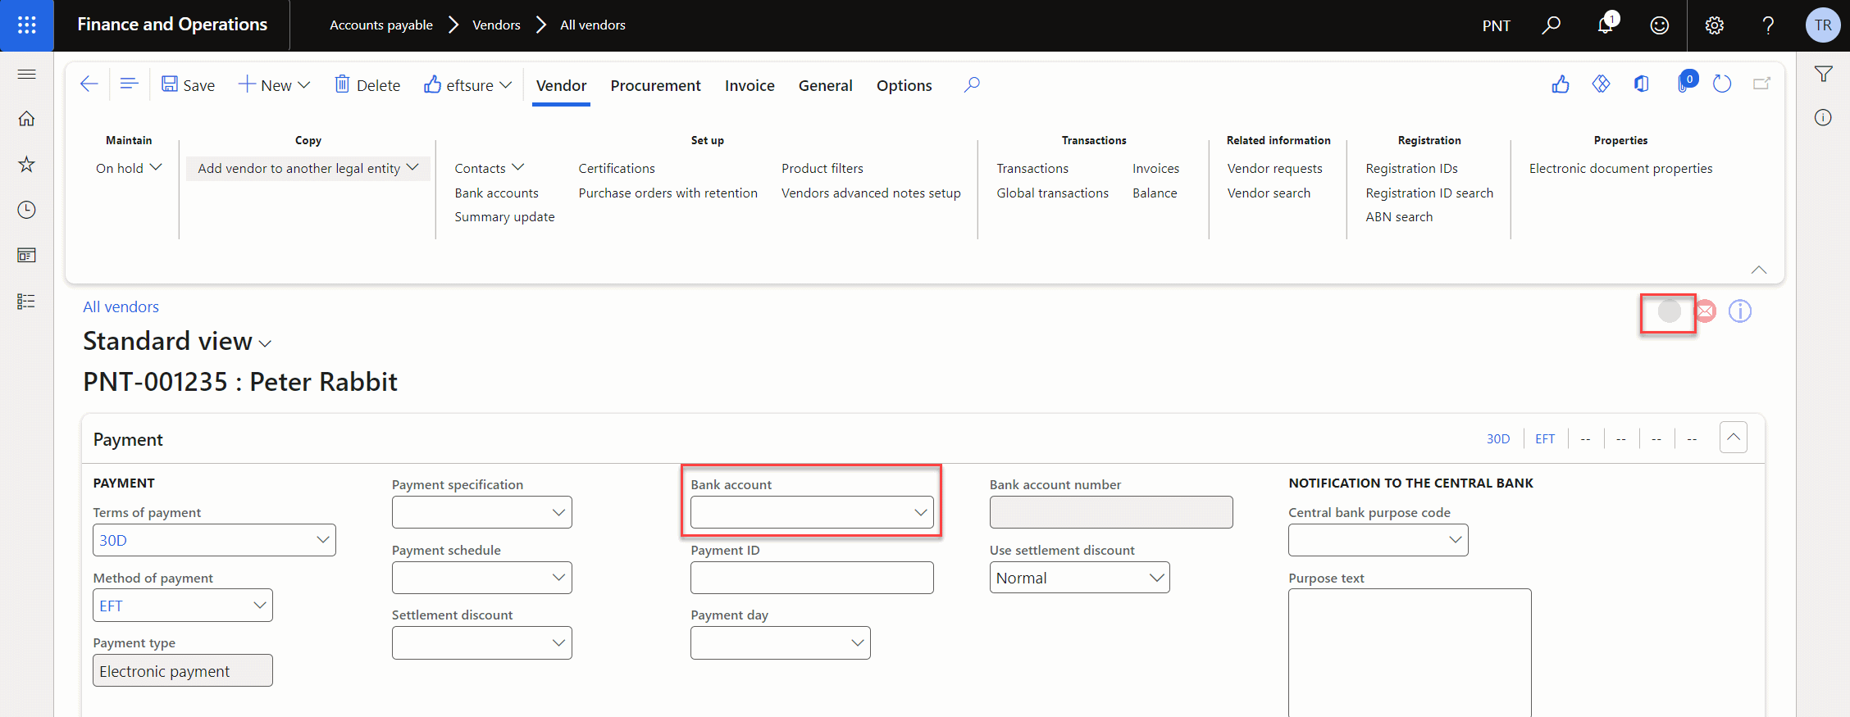The height and width of the screenshot is (717, 1850).
Task: Click Summary update
Action: 504,216
